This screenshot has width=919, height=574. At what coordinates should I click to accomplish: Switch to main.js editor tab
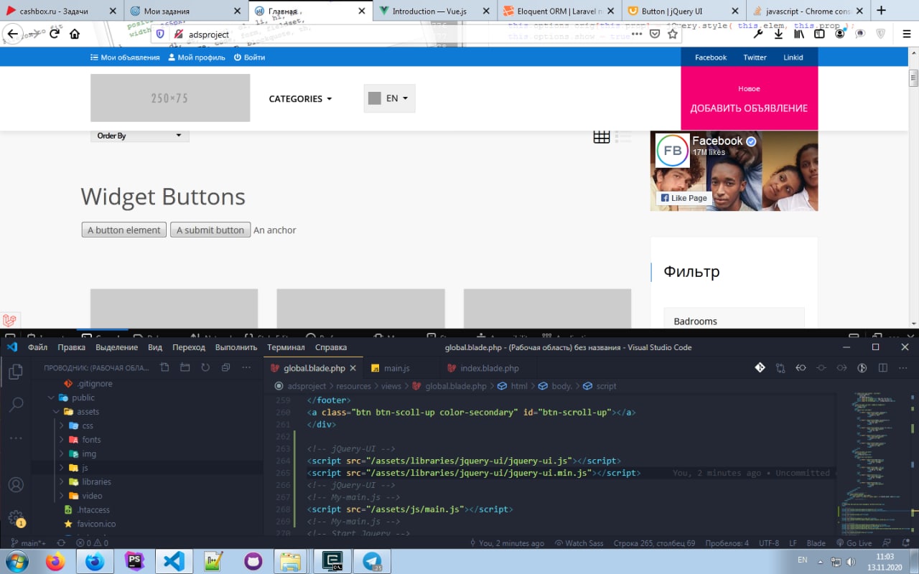click(396, 368)
